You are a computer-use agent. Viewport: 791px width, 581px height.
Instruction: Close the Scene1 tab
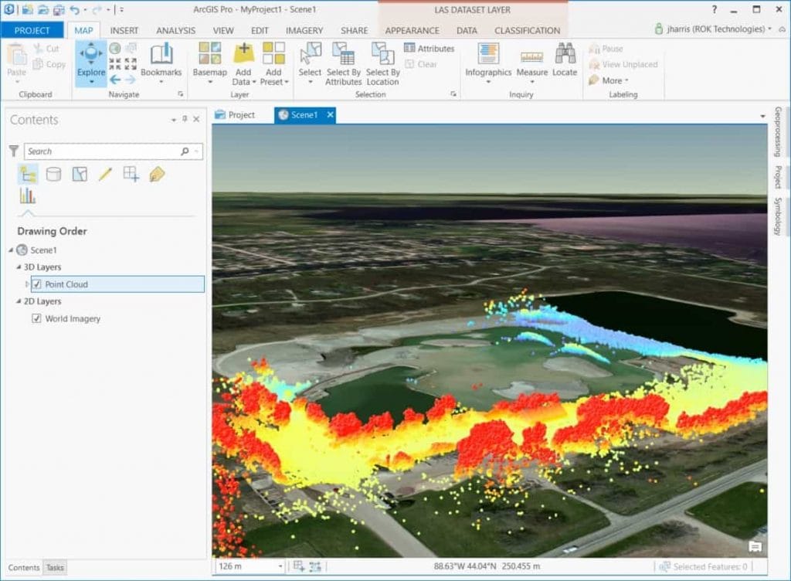point(330,115)
